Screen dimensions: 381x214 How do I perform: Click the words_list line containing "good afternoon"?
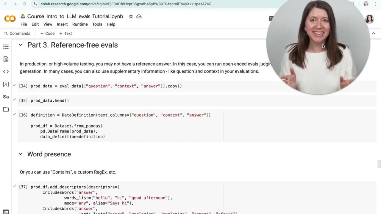pyautogui.click(x=118, y=198)
